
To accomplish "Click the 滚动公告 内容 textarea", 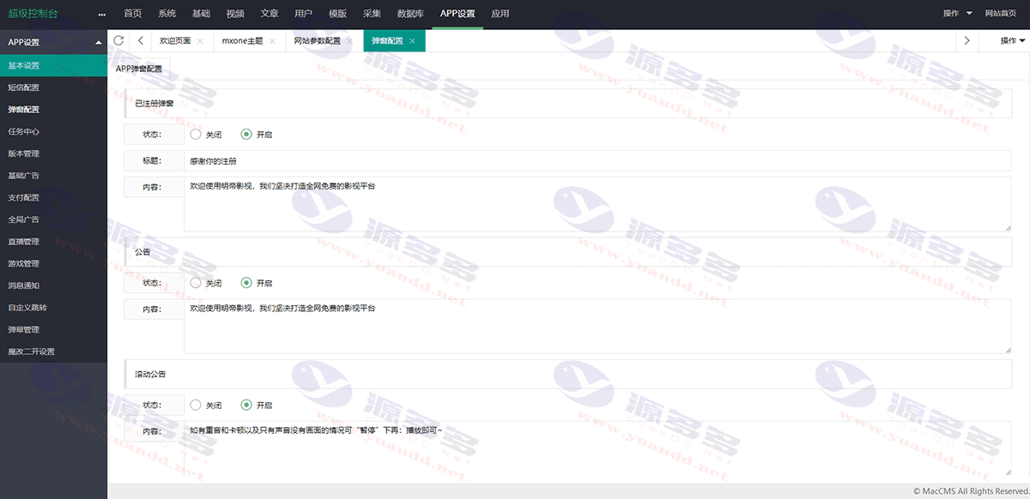I will tap(597, 448).
